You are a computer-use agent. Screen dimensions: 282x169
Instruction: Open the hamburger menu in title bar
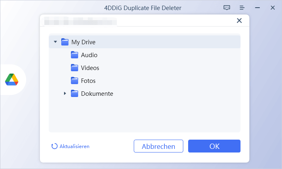tap(242, 8)
